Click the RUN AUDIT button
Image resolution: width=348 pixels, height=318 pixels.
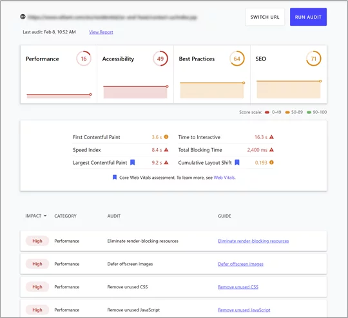pyautogui.click(x=308, y=17)
